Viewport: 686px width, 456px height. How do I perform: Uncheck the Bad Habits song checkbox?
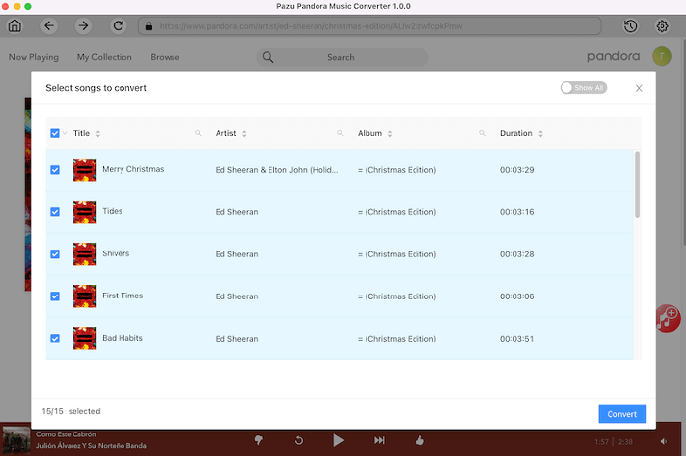(55, 339)
